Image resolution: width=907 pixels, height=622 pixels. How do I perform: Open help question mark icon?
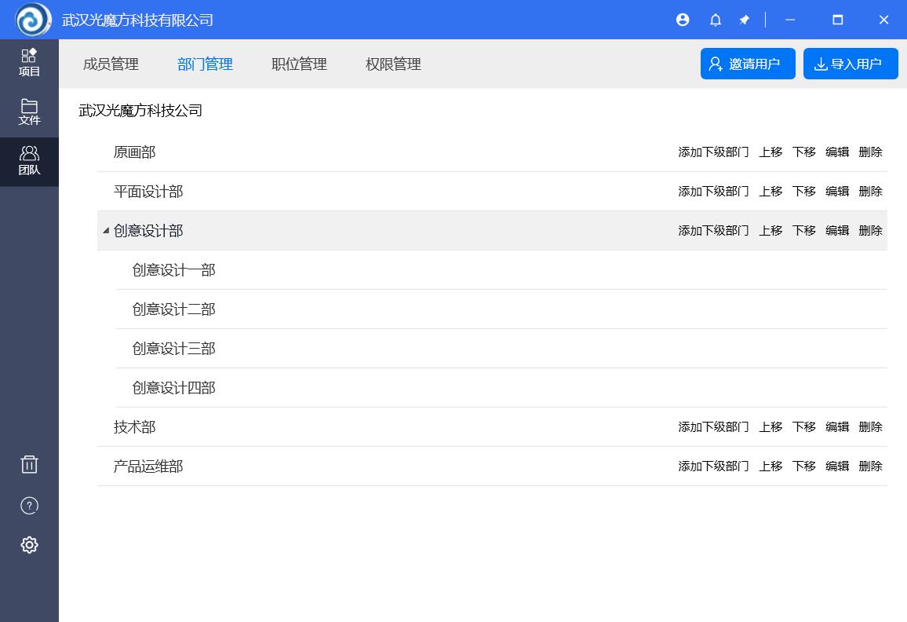tap(29, 506)
